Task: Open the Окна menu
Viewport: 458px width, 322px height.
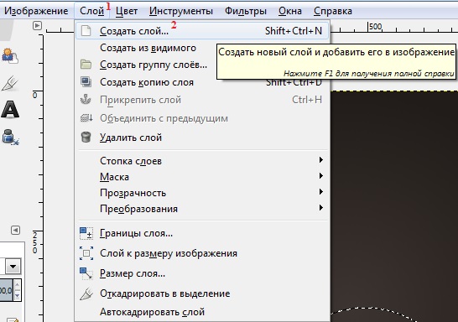Action: click(290, 11)
